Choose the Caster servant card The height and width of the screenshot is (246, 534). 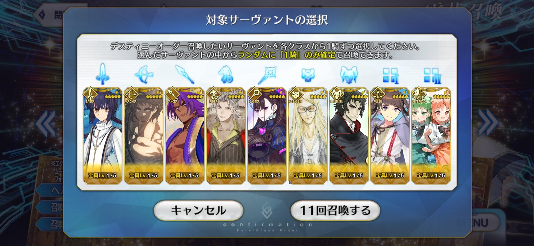pyautogui.click(x=267, y=136)
